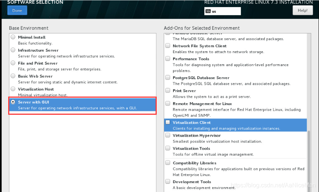Viewport: 319px width, 192px height.
Task: Click the 'Print Server' label text
Action: 184,91
